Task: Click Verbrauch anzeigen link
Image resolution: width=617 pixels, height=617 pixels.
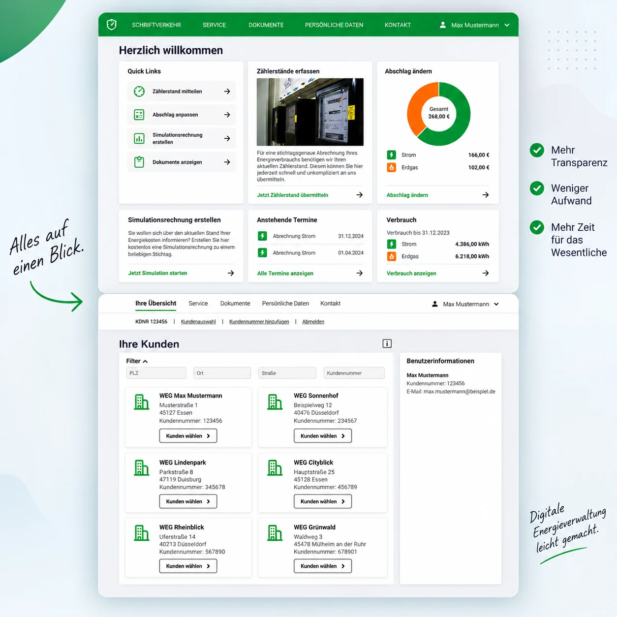Action: coord(411,274)
